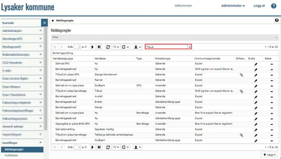The image size is (281, 159).
Task: Open the user icon dropdown in top toolbar
Action: pyautogui.click(x=138, y=47)
